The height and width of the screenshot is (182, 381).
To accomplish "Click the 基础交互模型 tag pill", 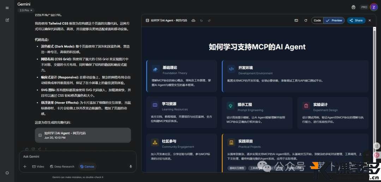I will coord(237,168).
